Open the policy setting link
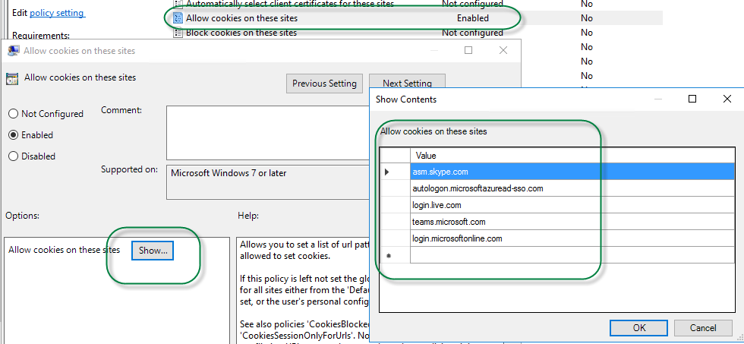The height and width of the screenshot is (344, 744). click(x=57, y=13)
